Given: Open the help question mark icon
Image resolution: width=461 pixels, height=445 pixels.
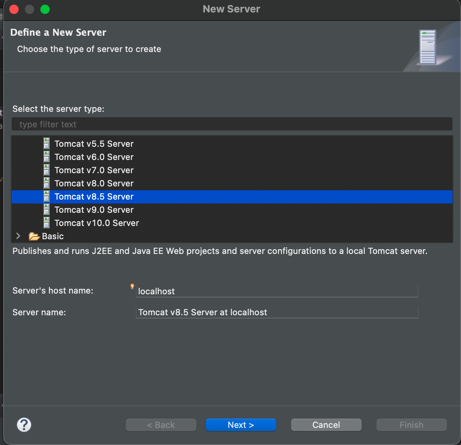Looking at the screenshot, I should point(24,425).
